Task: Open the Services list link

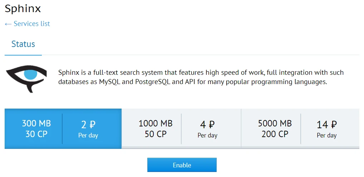Action: tap(31, 24)
